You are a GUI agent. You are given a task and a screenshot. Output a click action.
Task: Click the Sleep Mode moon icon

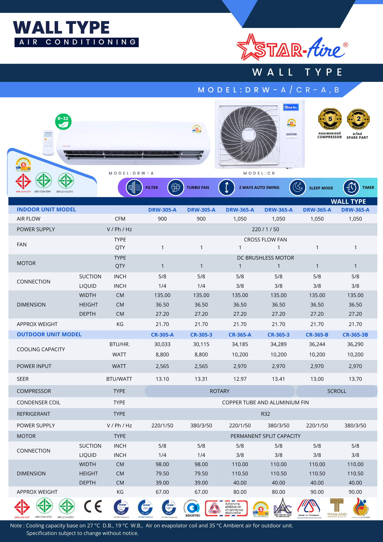coord(297,188)
